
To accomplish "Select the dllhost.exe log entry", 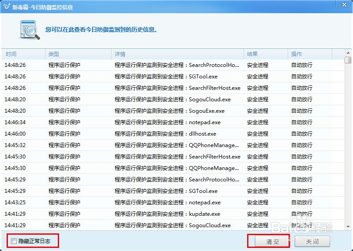I will click(x=173, y=134).
